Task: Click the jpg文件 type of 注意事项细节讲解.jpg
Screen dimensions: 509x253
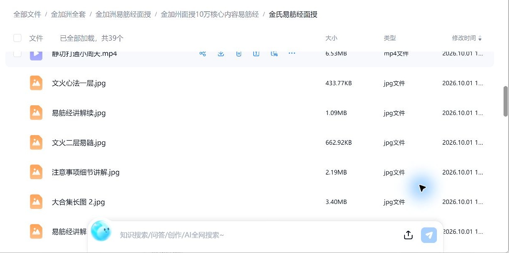Action: pos(394,172)
